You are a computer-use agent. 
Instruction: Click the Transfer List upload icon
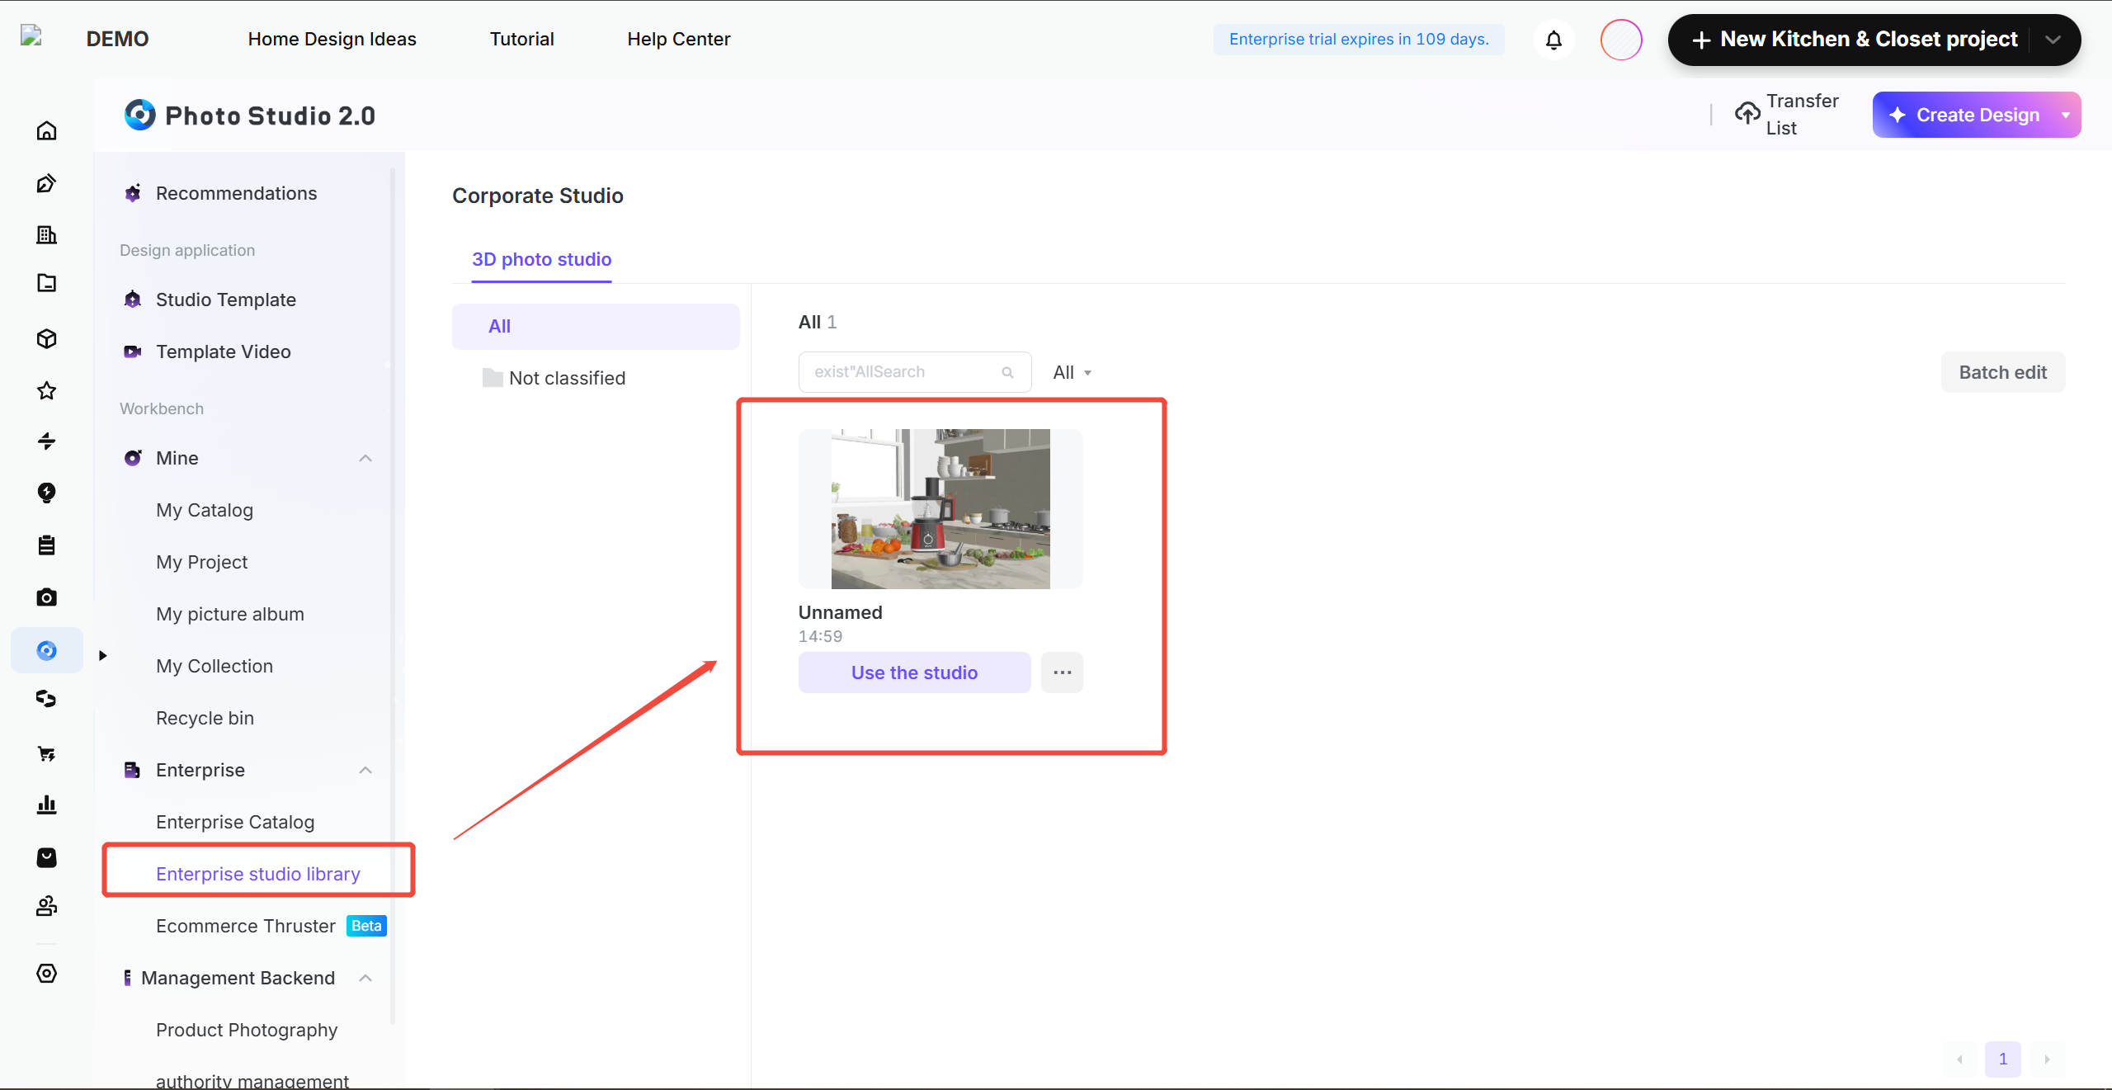click(x=1747, y=114)
